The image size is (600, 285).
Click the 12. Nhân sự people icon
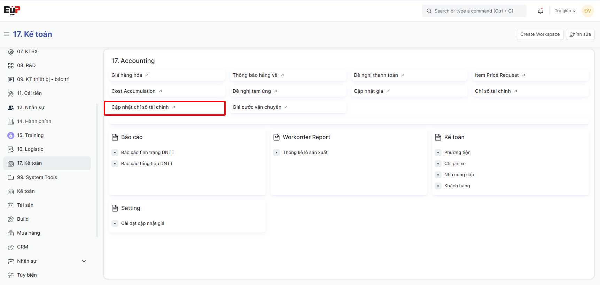tap(11, 108)
